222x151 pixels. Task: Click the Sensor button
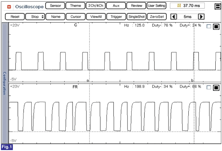click(x=55, y=6)
